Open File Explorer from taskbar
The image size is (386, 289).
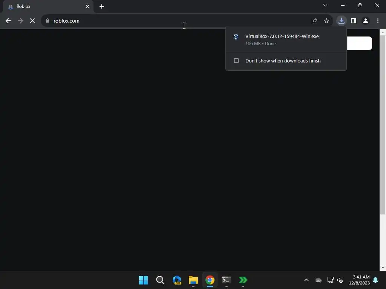(x=193, y=280)
